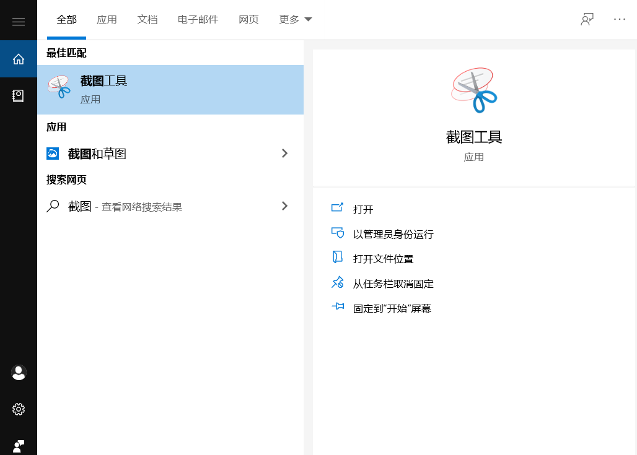
Task: Choose 从任务栏取消固定
Action: coord(393,284)
